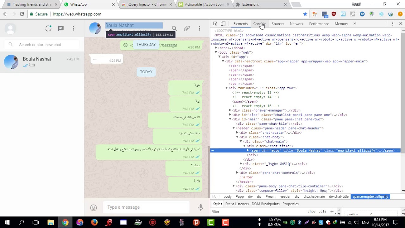Open Firefox from the taskbar
Screen dimensions: 405x228
[x=94, y=222]
